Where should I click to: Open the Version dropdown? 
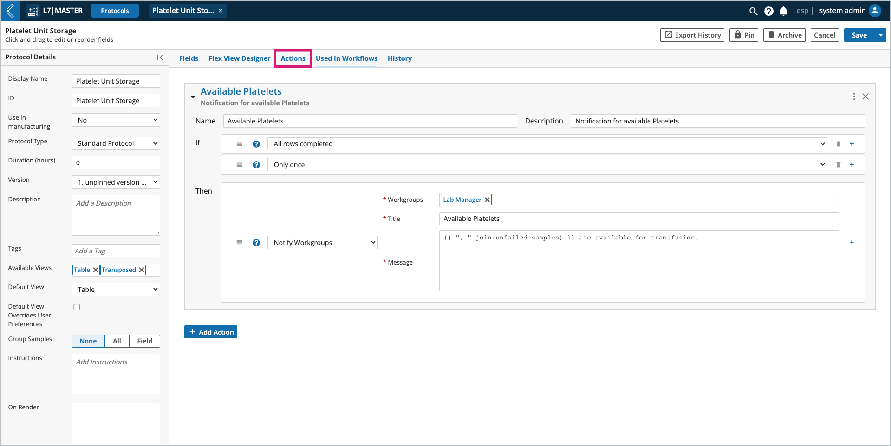click(116, 182)
